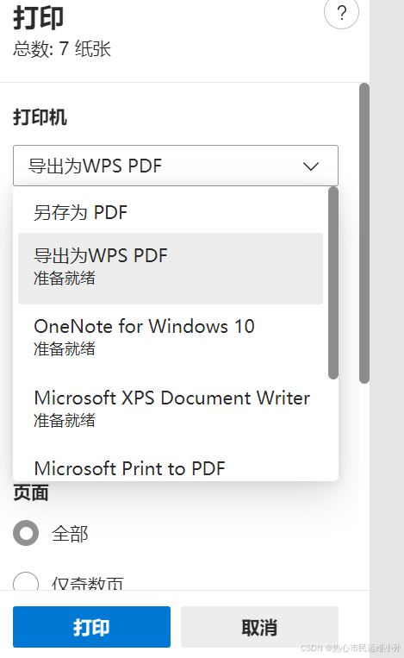The width and height of the screenshot is (404, 658).
Task: Click the 打印 dialog title
Action: point(39,18)
